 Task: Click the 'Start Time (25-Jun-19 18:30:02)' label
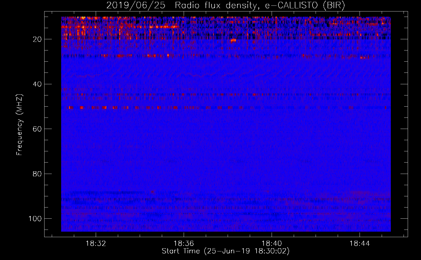coord(226,251)
